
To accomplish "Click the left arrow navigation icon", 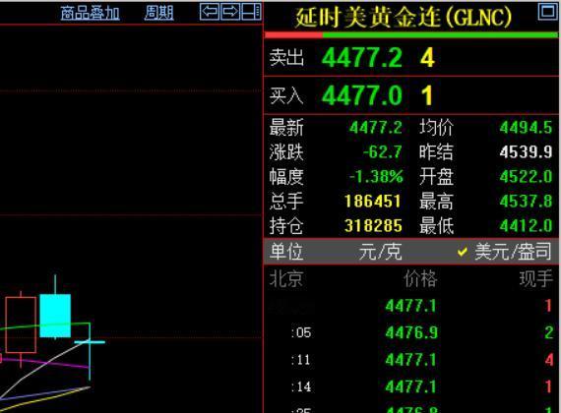I will pos(210,12).
